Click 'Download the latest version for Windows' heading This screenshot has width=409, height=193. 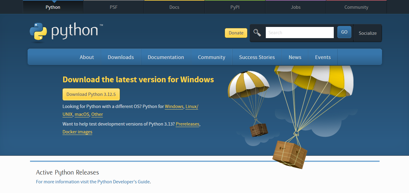(138, 80)
